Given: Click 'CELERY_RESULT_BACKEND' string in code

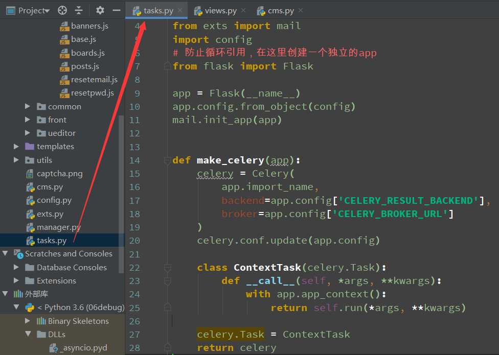Looking at the screenshot, I should (409, 201).
